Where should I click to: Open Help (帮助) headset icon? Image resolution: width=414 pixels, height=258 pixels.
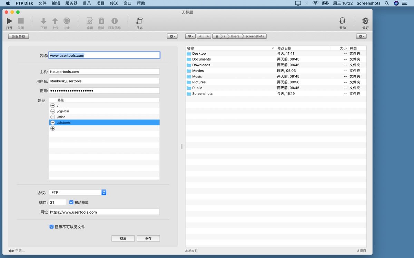tap(342, 21)
